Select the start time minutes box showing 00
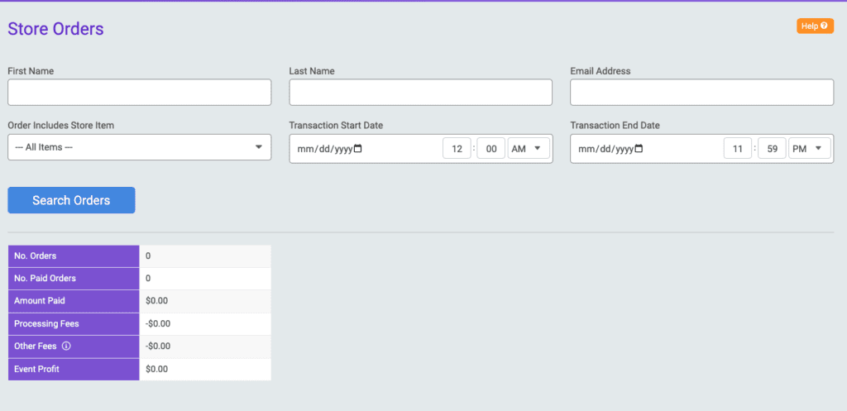The height and width of the screenshot is (411, 847). [491, 149]
